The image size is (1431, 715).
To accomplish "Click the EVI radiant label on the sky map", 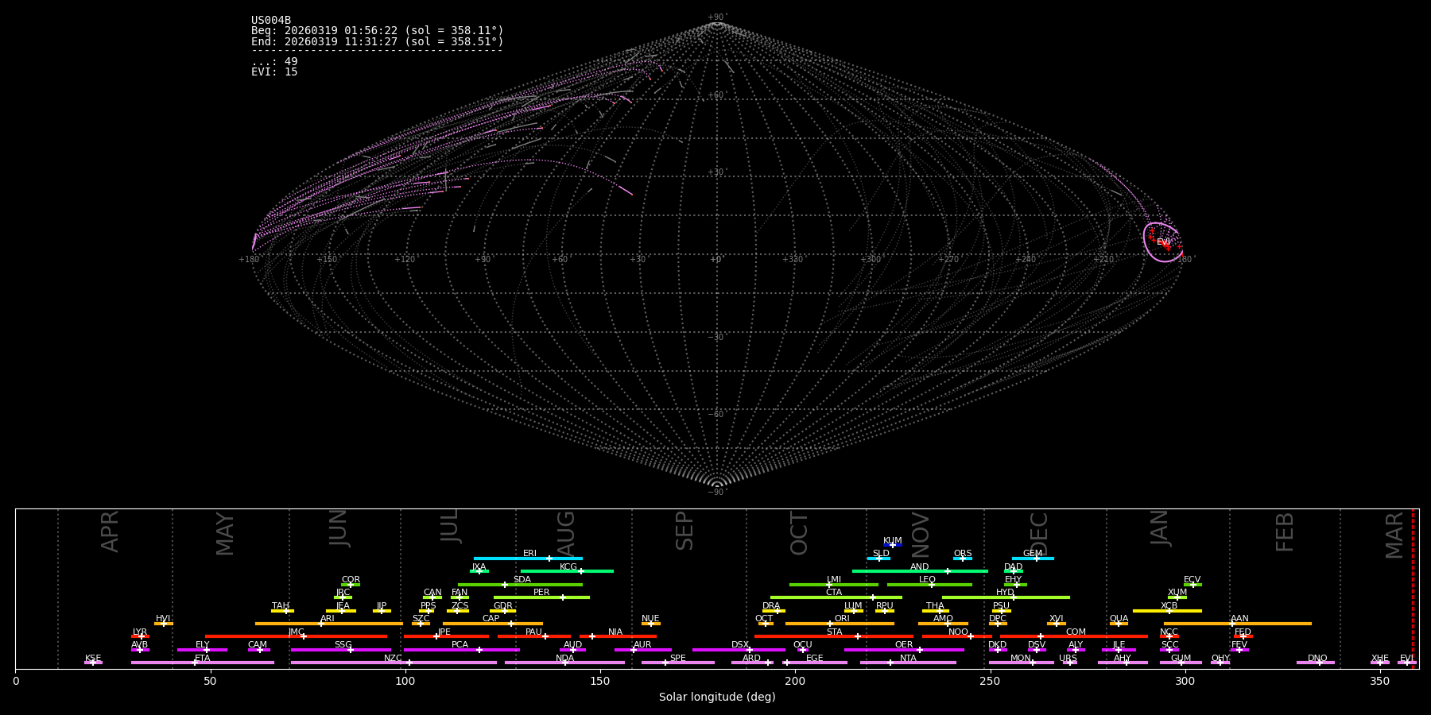I will [x=1163, y=242].
